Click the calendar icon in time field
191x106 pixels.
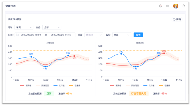click(x=17, y=35)
